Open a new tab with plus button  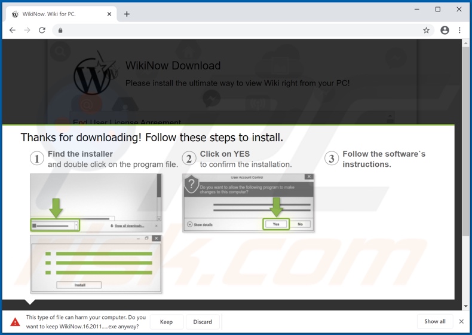click(x=127, y=14)
